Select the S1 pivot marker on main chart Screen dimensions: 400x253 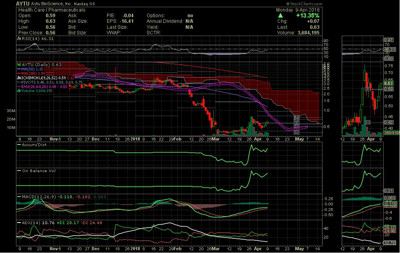pos(296,127)
